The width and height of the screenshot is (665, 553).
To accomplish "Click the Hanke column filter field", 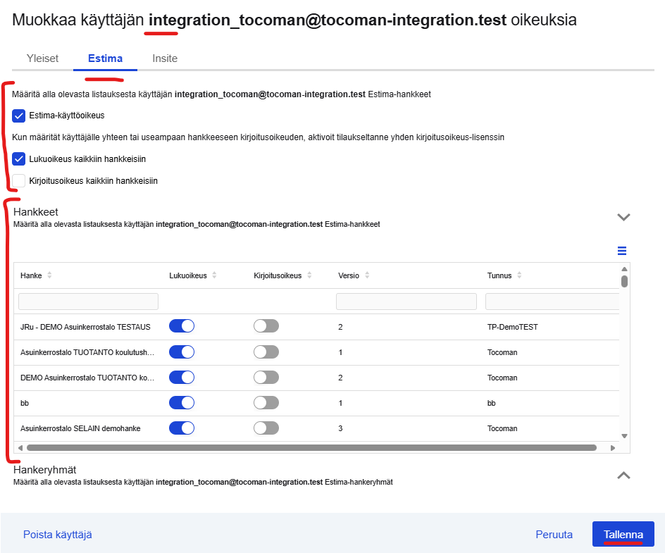I will coord(88,302).
